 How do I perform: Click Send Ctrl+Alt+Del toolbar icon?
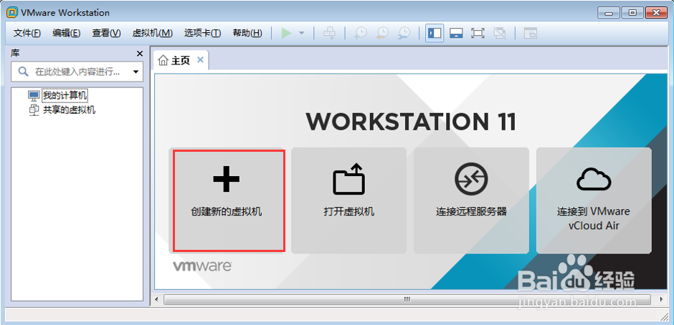coord(329,33)
